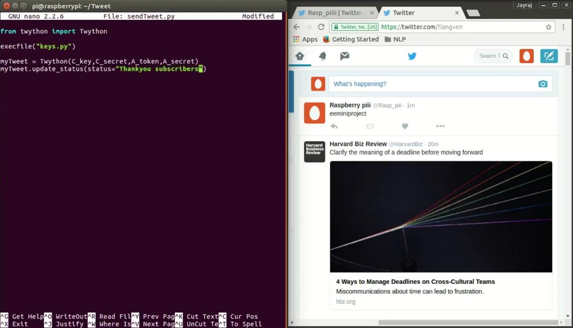The height and width of the screenshot is (328, 573).
Task: Open Harvard Business Review avatar
Action: tap(314, 151)
